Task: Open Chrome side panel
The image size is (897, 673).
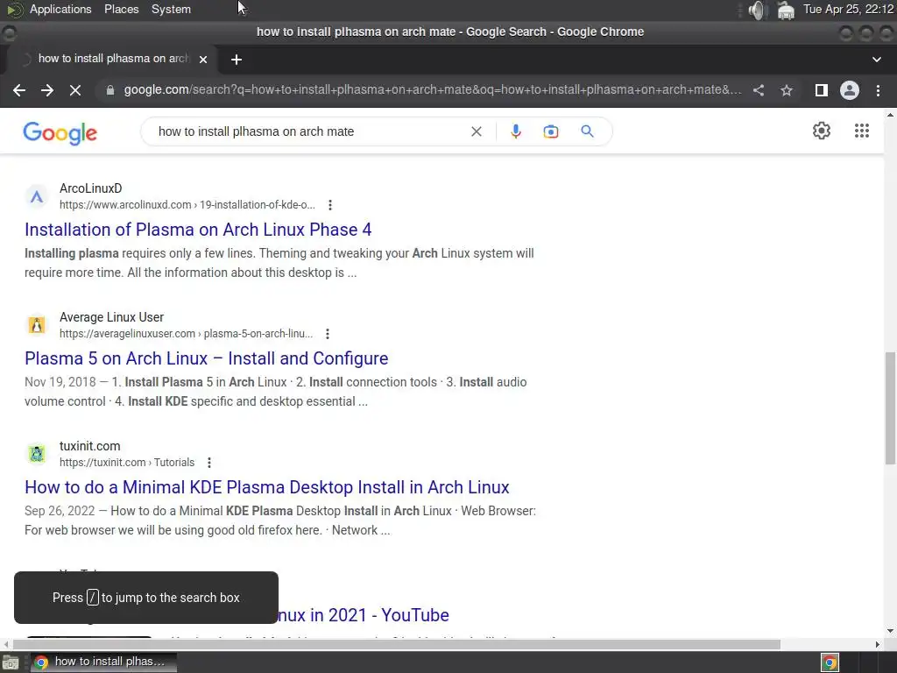Action: tap(822, 90)
